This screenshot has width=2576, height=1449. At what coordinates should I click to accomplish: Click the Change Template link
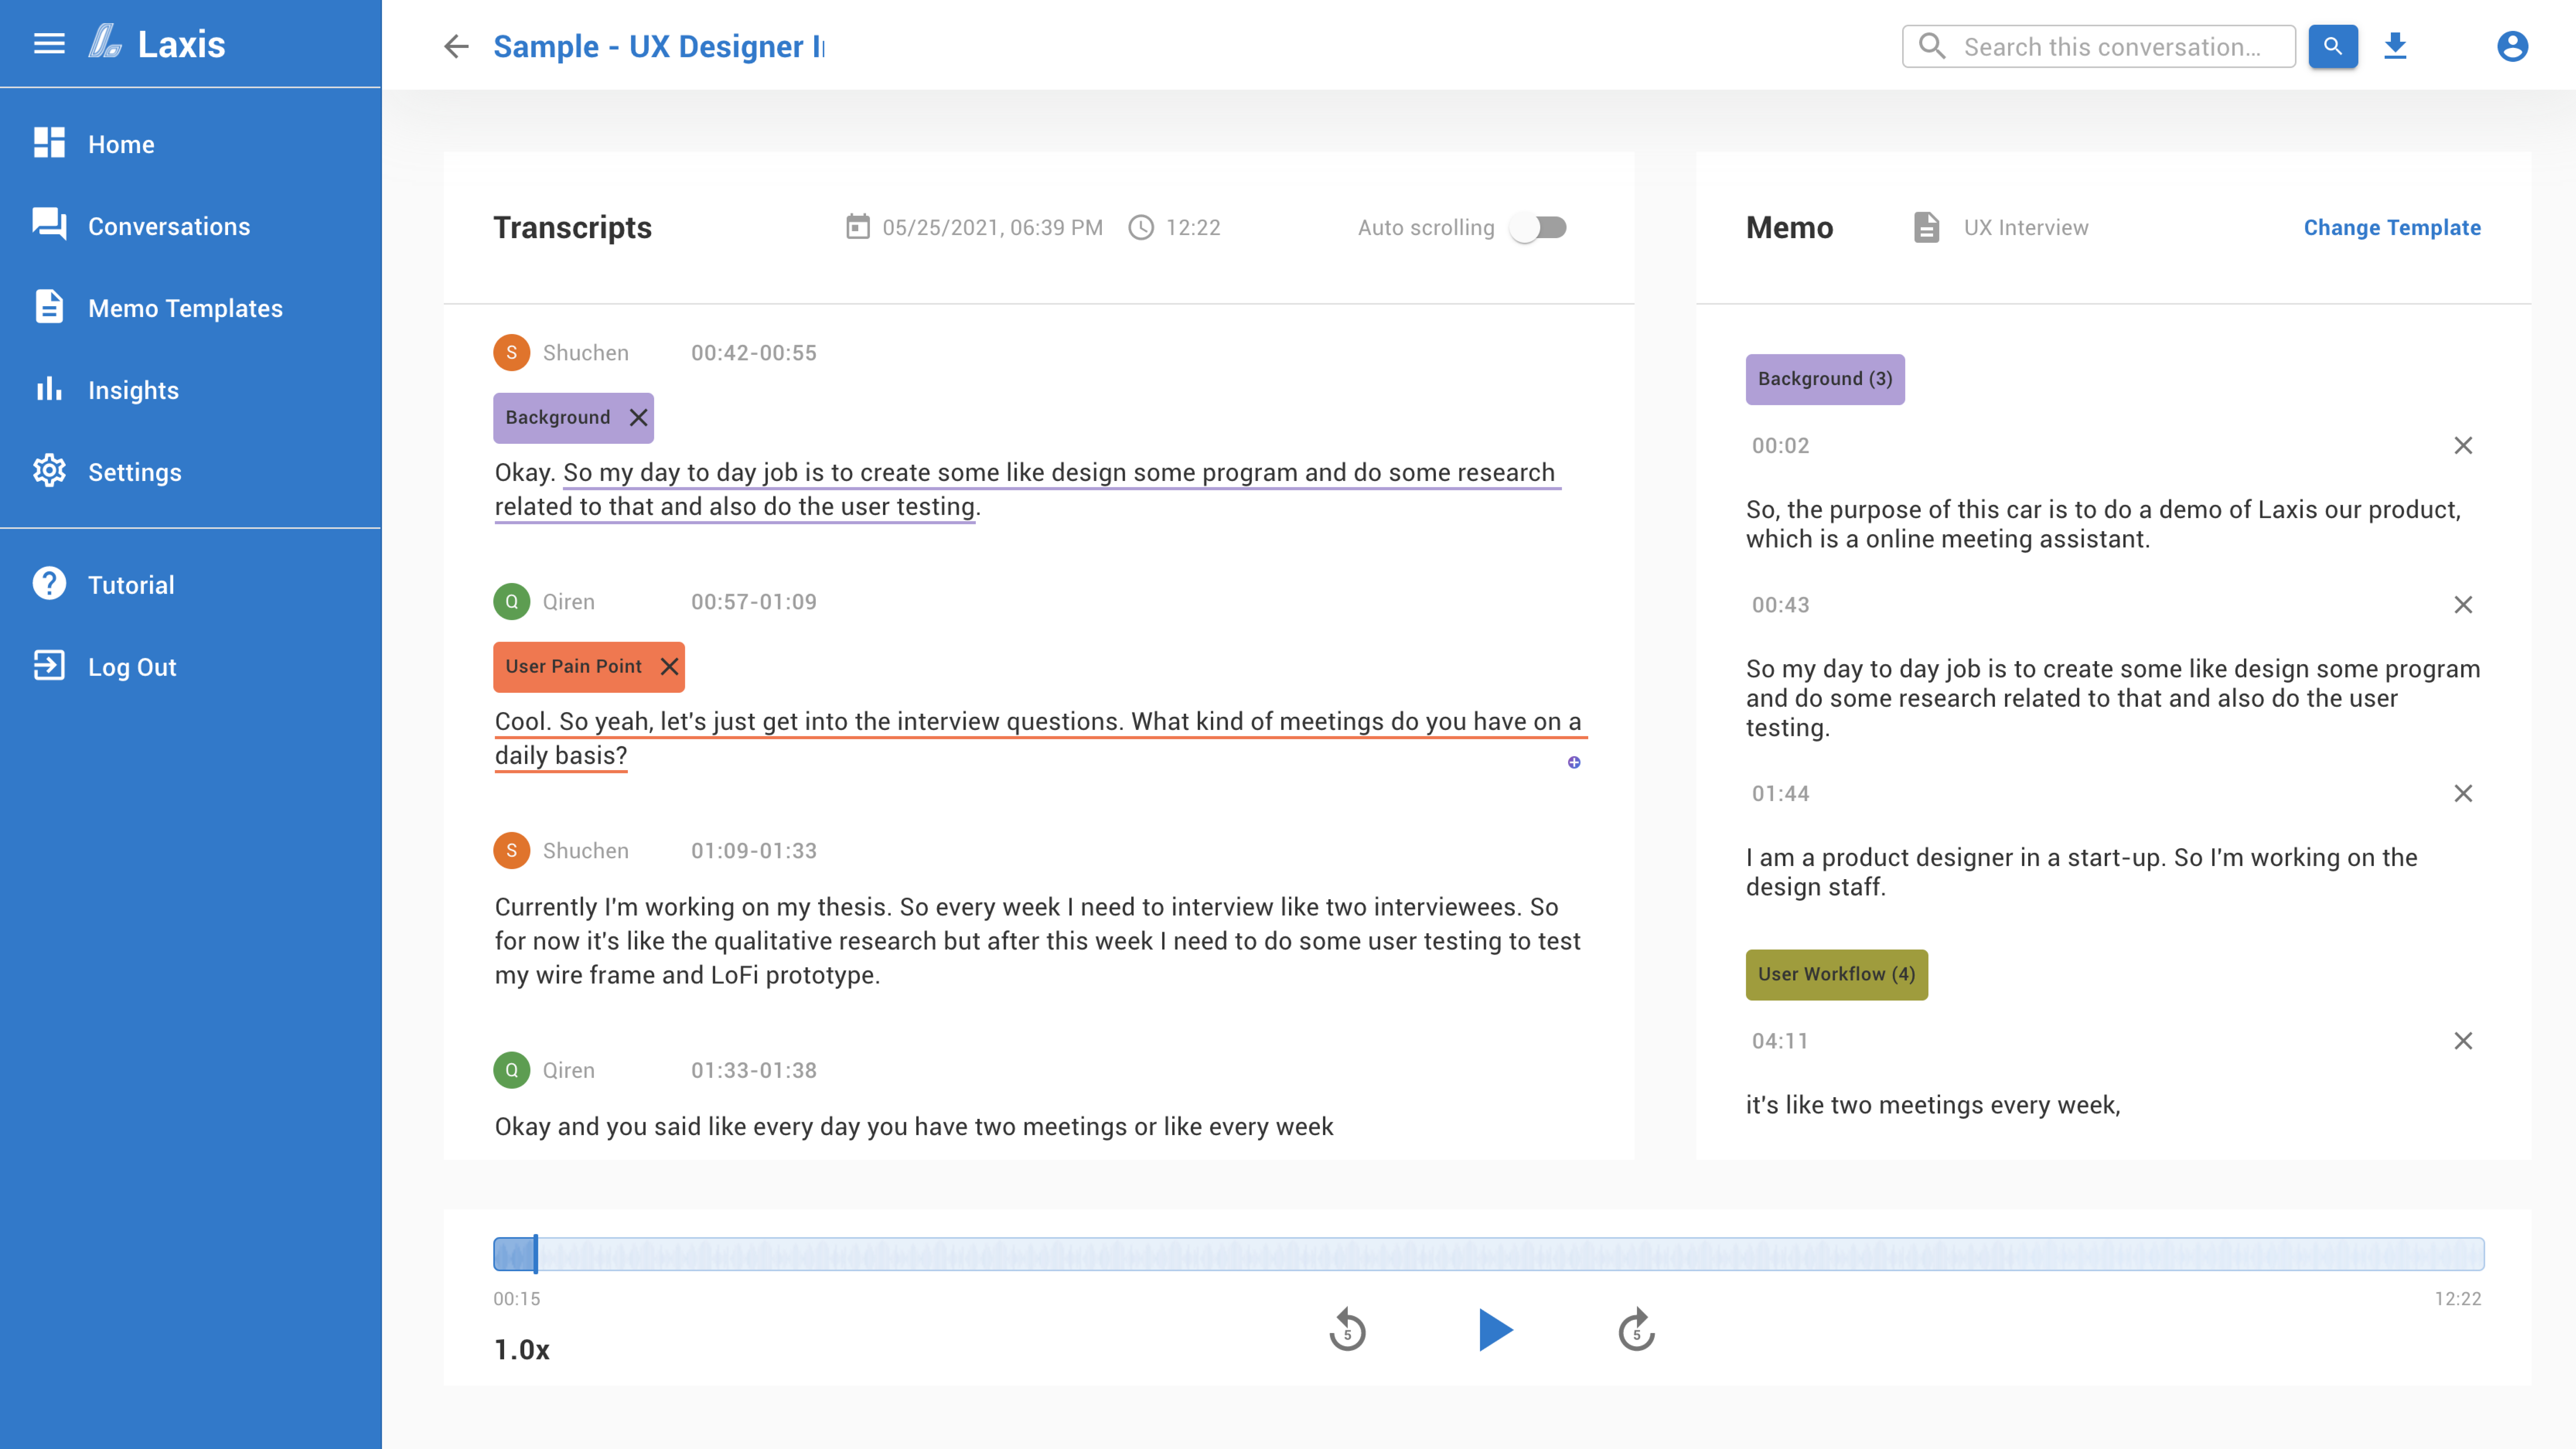point(2392,227)
